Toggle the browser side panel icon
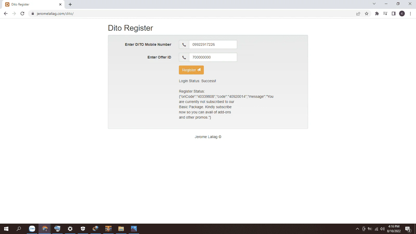The image size is (416, 234). (x=394, y=14)
